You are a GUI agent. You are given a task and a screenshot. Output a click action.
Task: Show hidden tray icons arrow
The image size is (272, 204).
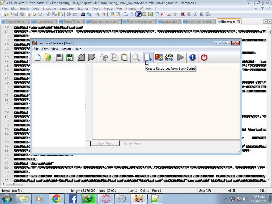click(226, 199)
